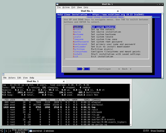
Task: Close the Shell No. 1 tab in installer window
Action: tap(117, 11)
